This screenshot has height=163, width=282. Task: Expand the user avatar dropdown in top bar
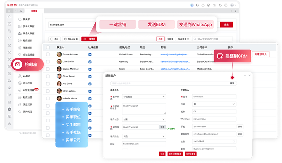click(233, 5)
